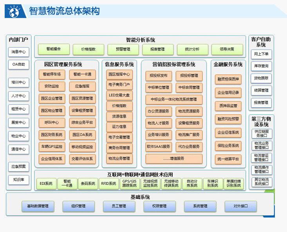Open the 软件SAAS服务 box
287x232 pixels.
click(x=159, y=147)
